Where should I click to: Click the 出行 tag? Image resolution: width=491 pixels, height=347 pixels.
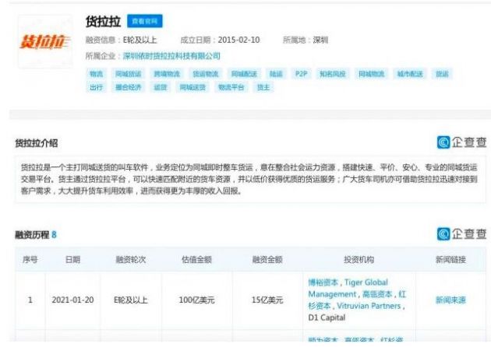(x=96, y=87)
